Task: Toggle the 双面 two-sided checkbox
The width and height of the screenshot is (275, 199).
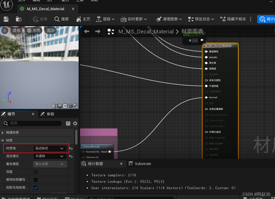Action: coord(36,172)
